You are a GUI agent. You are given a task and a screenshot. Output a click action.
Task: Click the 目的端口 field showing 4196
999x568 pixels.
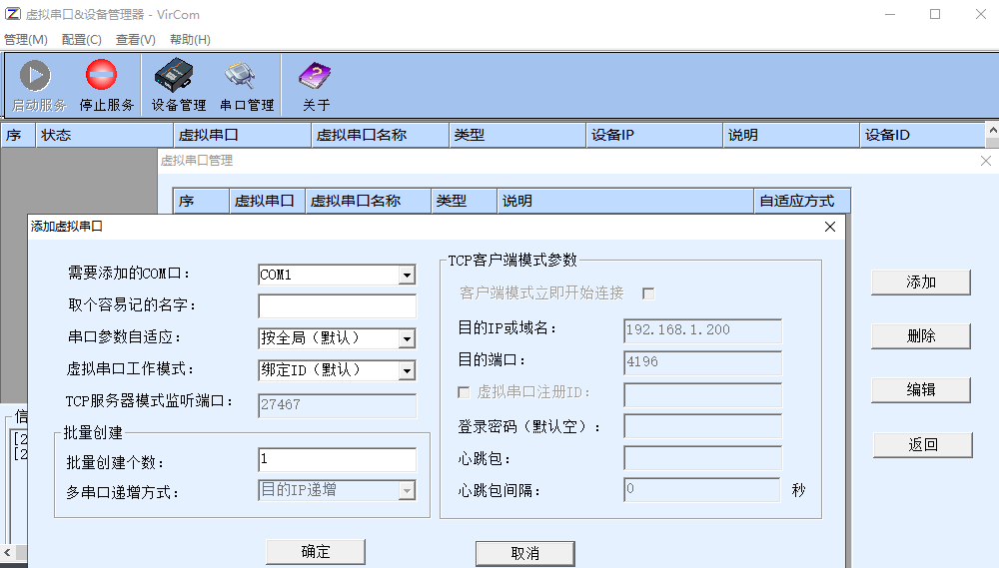[702, 362]
